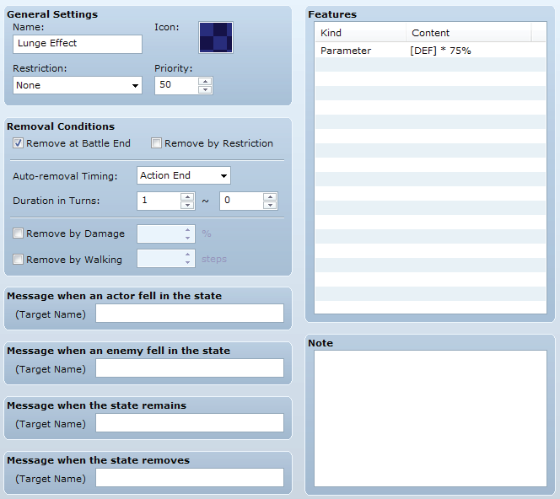560x499 pixels.
Task: Open the Restriction dropdown
Action: [78, 85]
